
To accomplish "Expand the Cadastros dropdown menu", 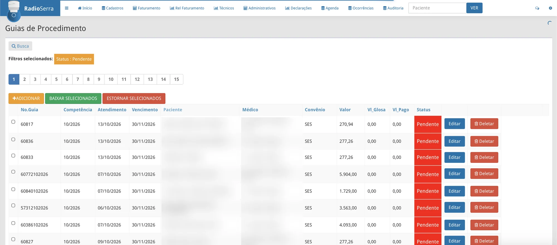I will point(113,8).
